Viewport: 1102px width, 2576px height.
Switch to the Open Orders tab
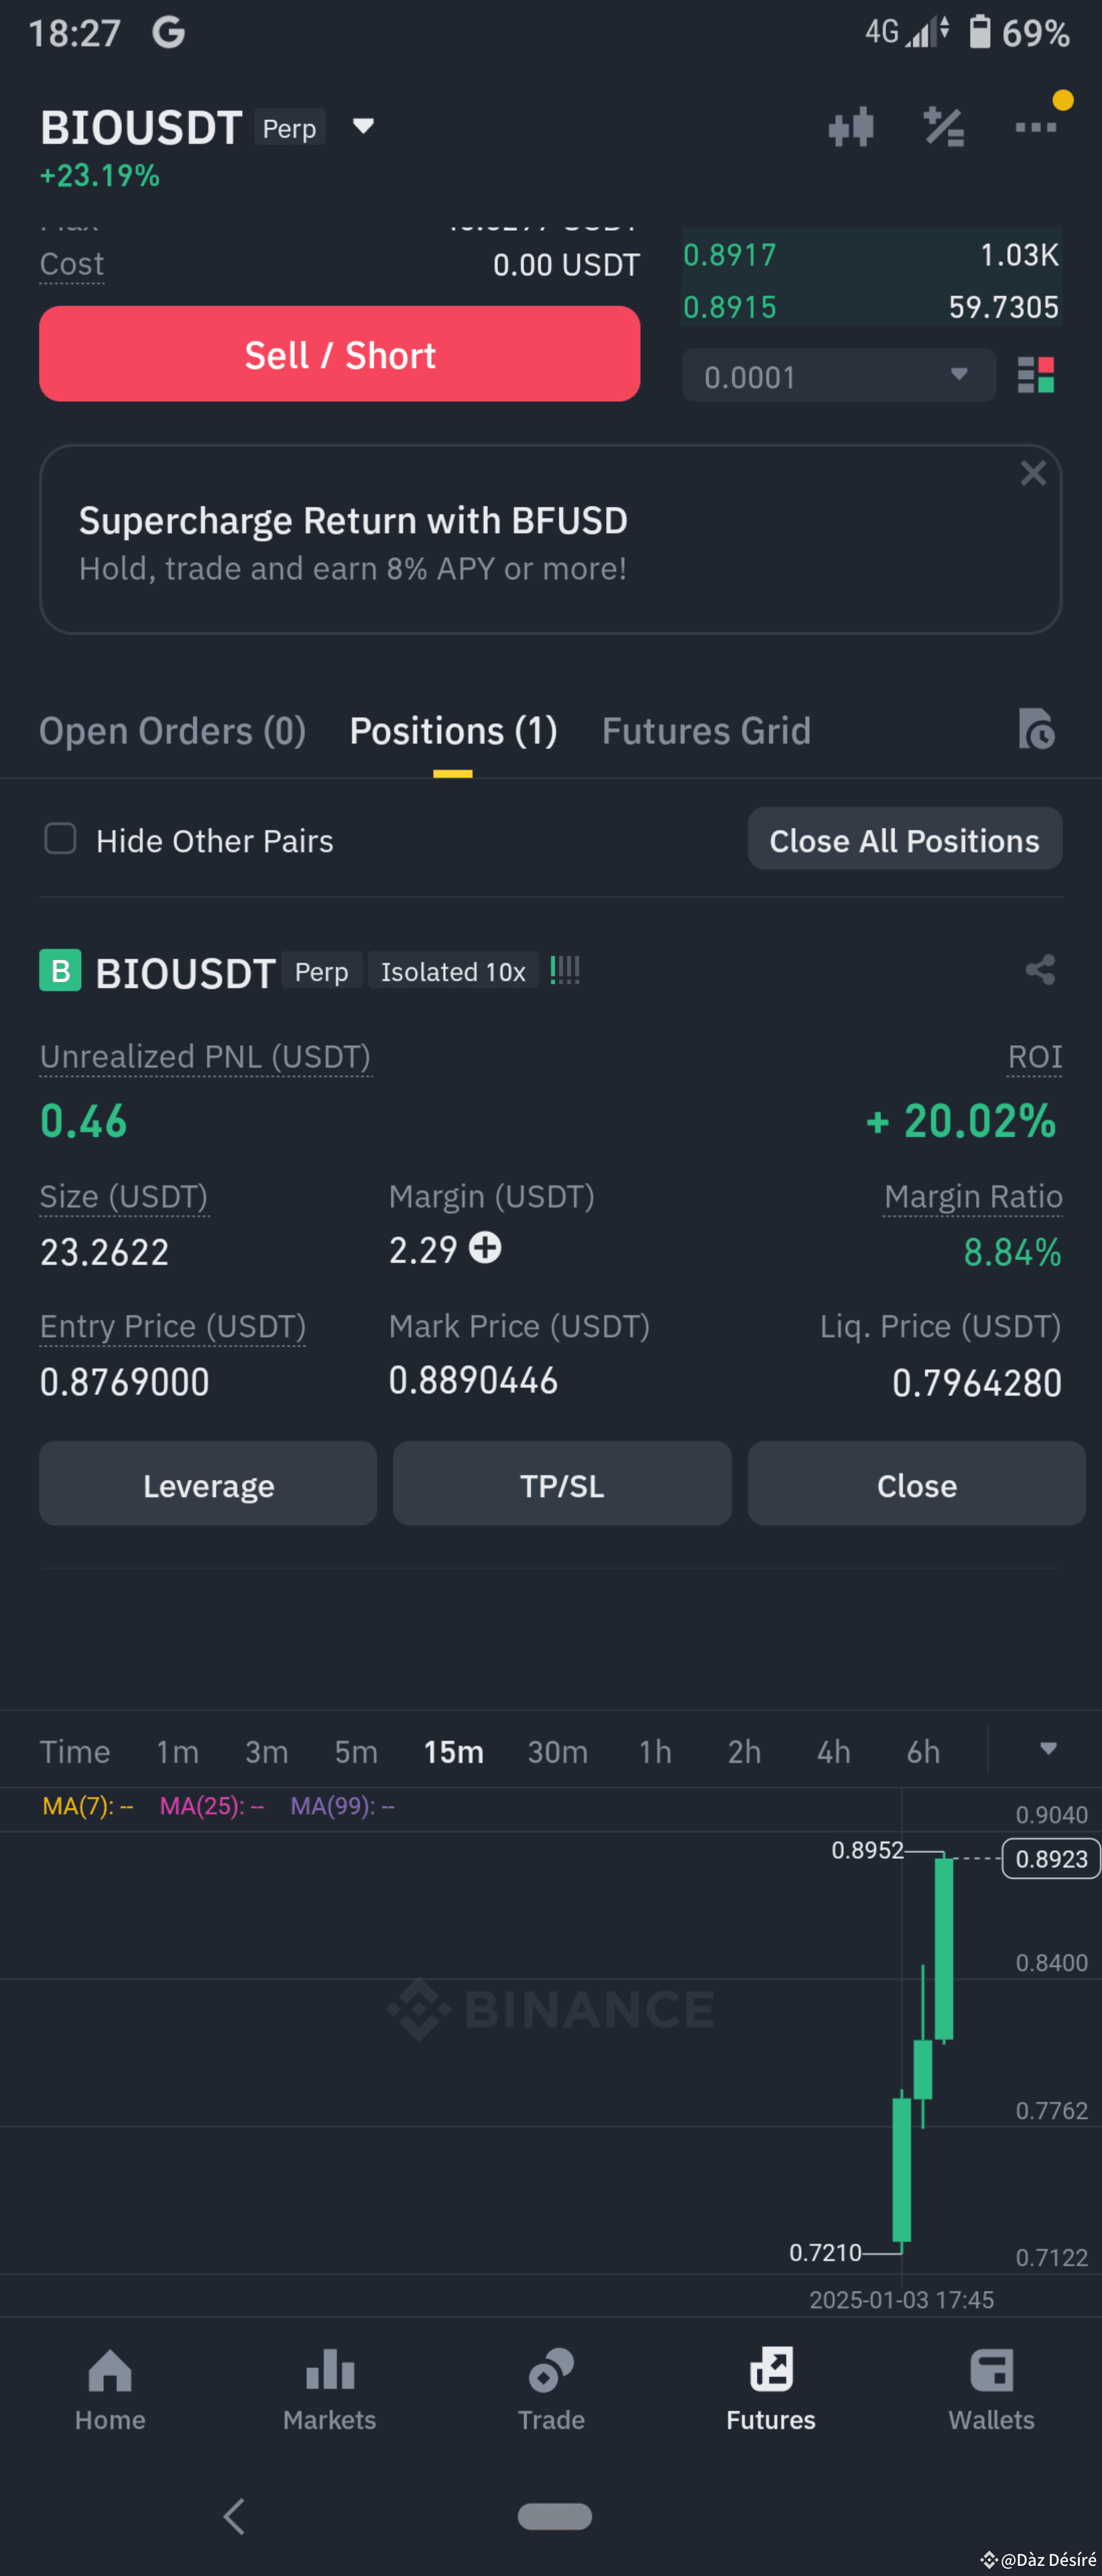coord(172,730)
